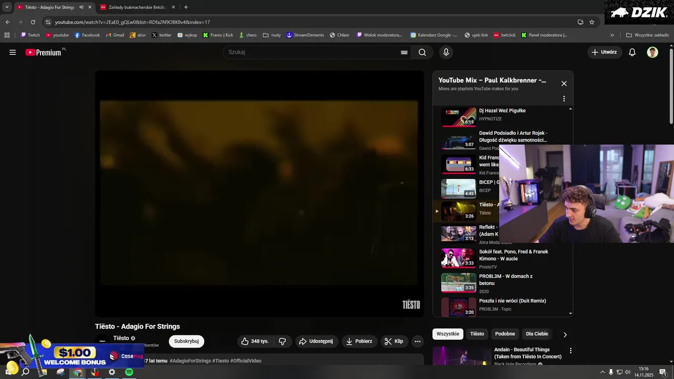This screenshot has width=674, height=379.
Task: Show hidden system tray icons chevron
Action: [602, 372]
